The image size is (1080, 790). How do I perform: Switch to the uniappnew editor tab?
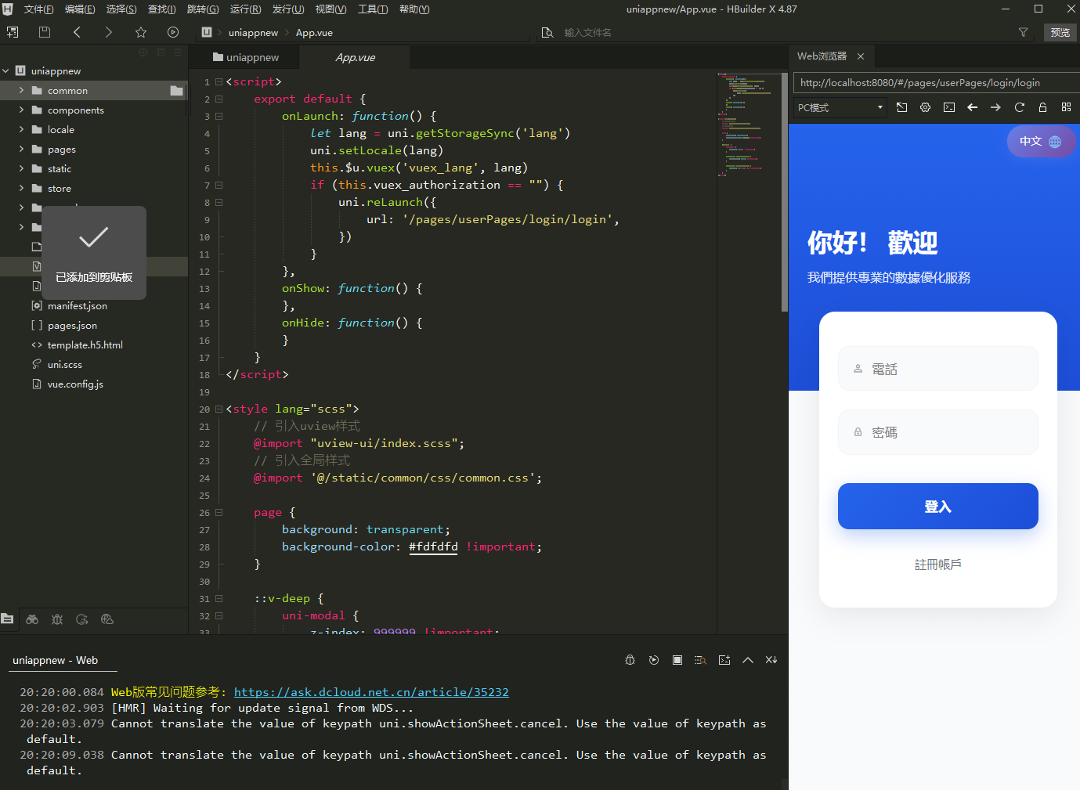pyautogui.click(x=246, y=57)
